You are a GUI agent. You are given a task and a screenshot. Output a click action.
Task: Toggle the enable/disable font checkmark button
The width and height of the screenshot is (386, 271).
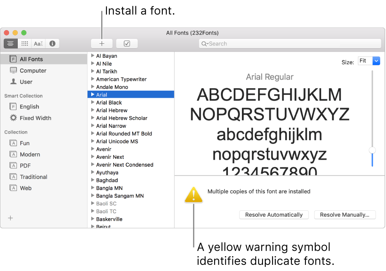pos(127,44)
